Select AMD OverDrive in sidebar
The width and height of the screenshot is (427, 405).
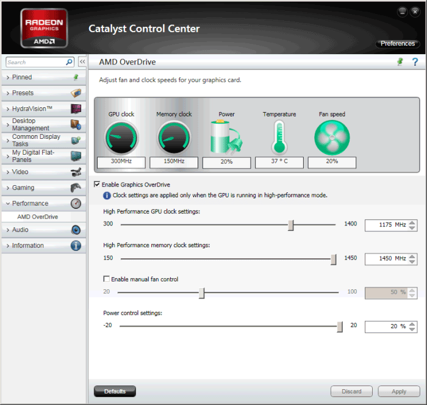[38, 217]
